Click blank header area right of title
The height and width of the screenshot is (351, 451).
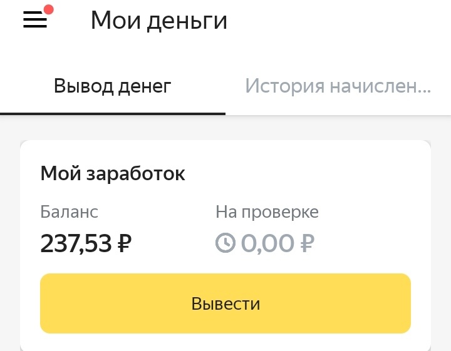pos(340,21)
